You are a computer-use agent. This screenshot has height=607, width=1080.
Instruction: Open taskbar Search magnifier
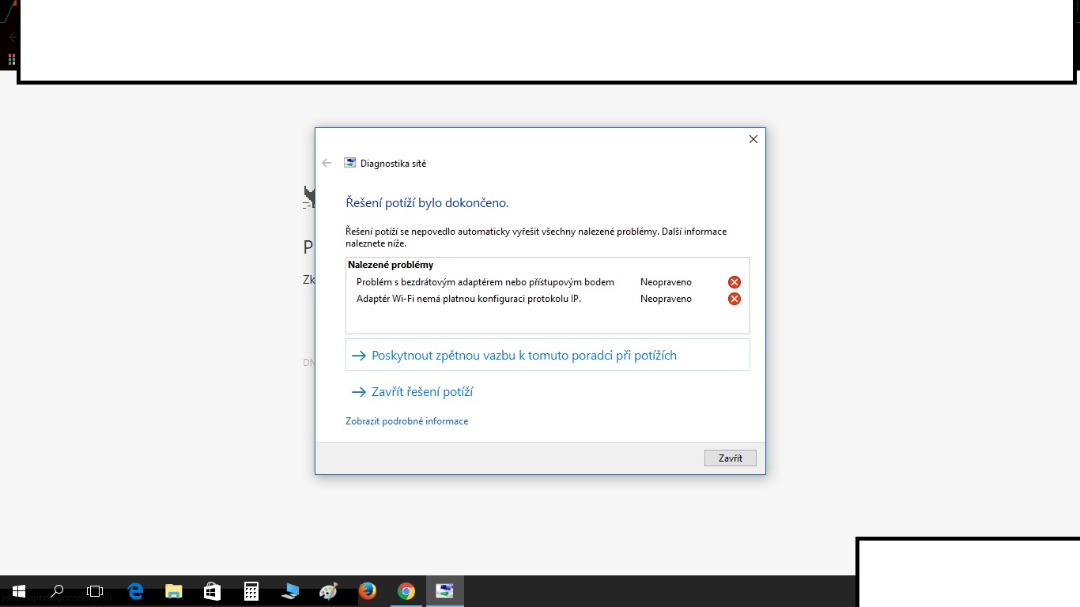pyautogui.click(x=57, y=591)
